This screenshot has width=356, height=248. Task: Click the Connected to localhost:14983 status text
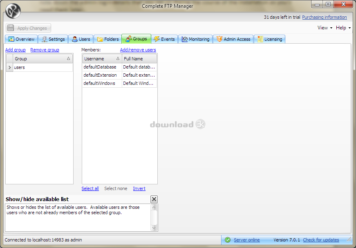43,240
